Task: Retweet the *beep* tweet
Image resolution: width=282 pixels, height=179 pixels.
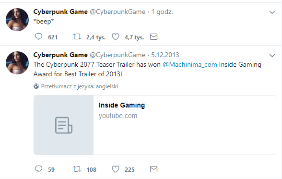Action: click(x=77, y=36)
